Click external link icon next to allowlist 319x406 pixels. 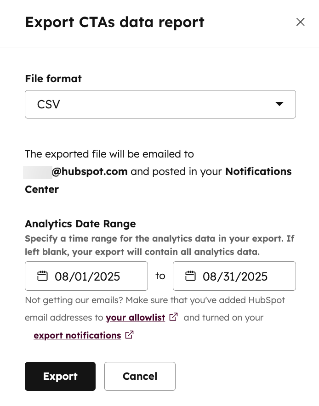click(174, 317)
